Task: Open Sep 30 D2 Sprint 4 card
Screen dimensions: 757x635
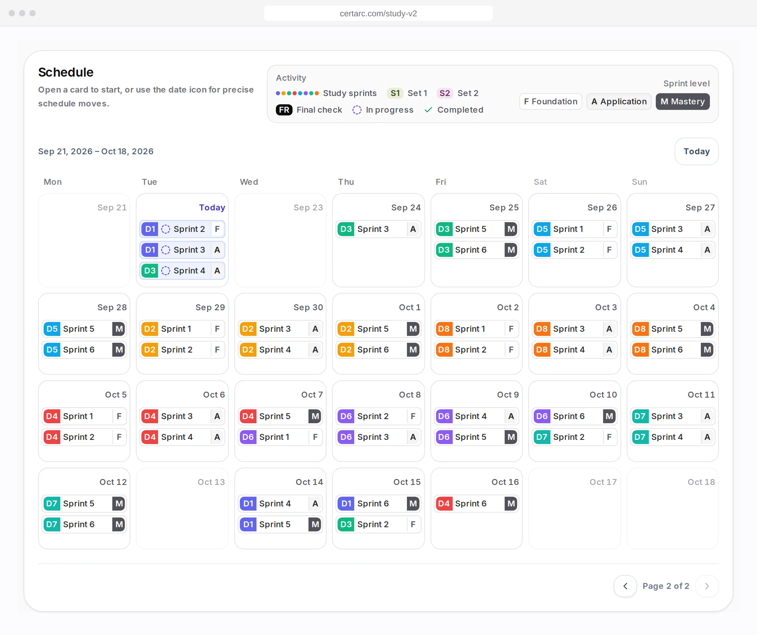Action: pos(280,350)
